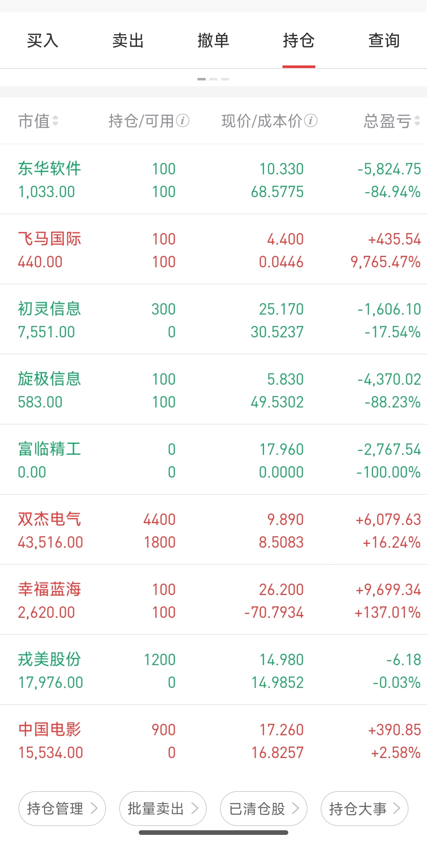Image resolution: width=427 pixels, height=842 pixels.
Task: Select the 持仓 tab
Action: pos(299,40)
